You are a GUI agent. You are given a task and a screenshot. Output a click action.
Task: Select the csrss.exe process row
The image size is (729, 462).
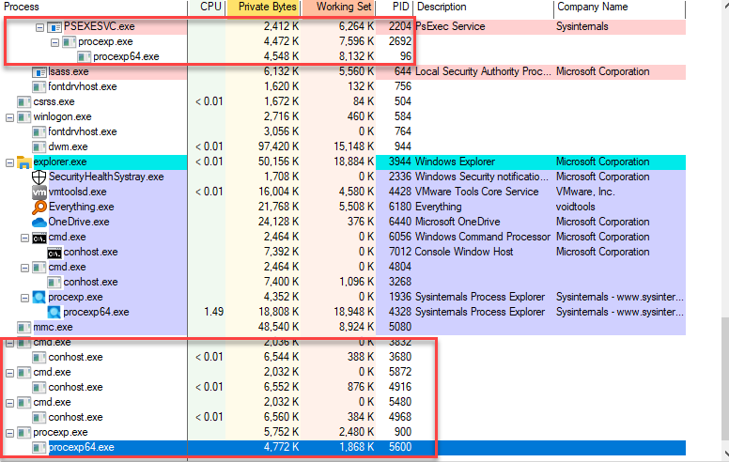click(343, 102)
